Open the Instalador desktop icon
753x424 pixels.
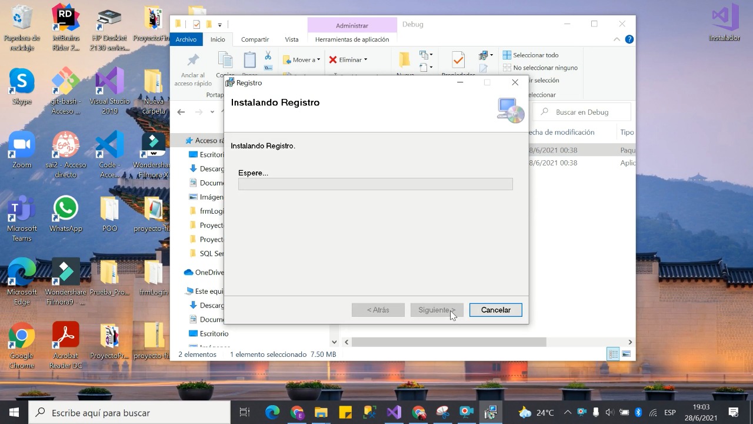click(x=725, y=24)
